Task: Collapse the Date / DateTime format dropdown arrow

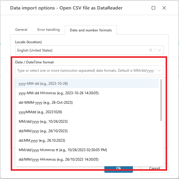Action: tap(159, 70)
